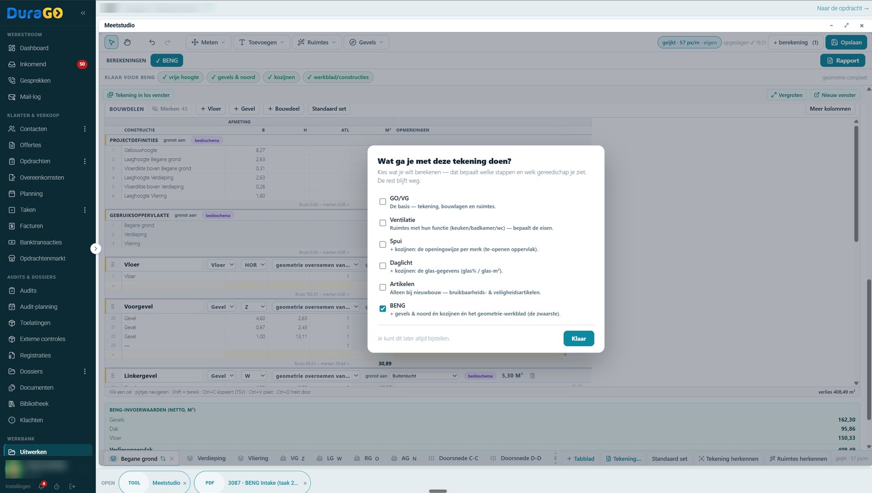Follow the Naar de opdracht link

[843, 8]
